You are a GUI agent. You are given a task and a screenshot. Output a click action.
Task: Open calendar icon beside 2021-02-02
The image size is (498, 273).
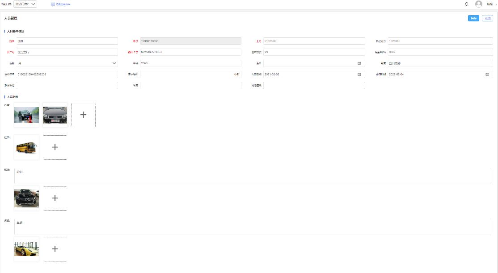click(359, 74)
